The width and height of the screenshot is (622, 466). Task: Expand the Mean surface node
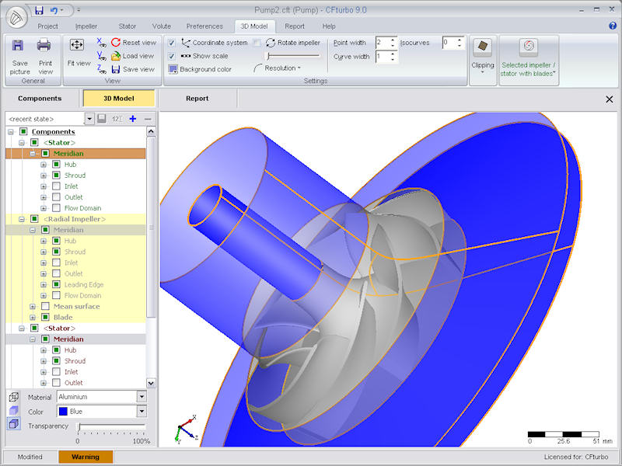33,306
